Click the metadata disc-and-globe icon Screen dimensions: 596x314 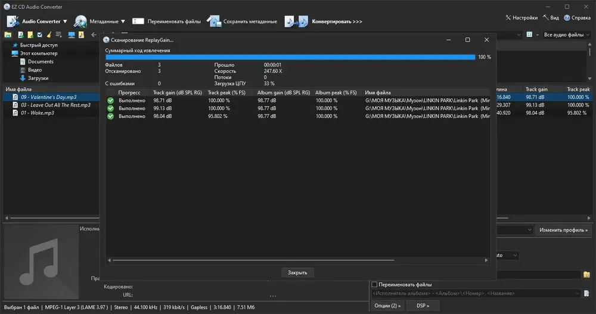click(x=80, y=21)
